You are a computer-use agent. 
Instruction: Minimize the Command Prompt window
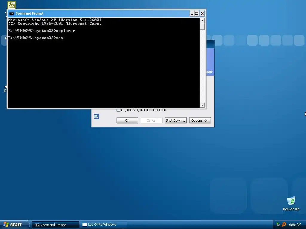coord(192,13)
